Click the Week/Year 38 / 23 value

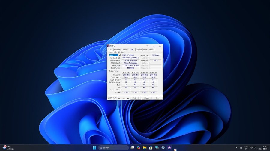pyautogui.click(x=156, y=61)
